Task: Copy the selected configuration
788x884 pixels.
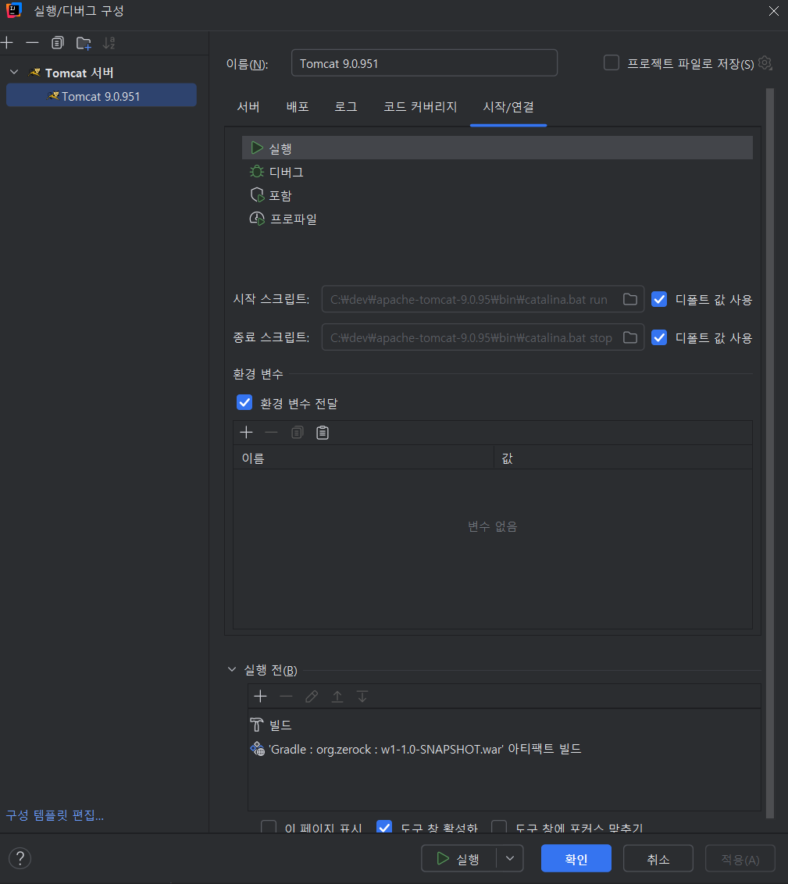Action: [x=58, y=43]
